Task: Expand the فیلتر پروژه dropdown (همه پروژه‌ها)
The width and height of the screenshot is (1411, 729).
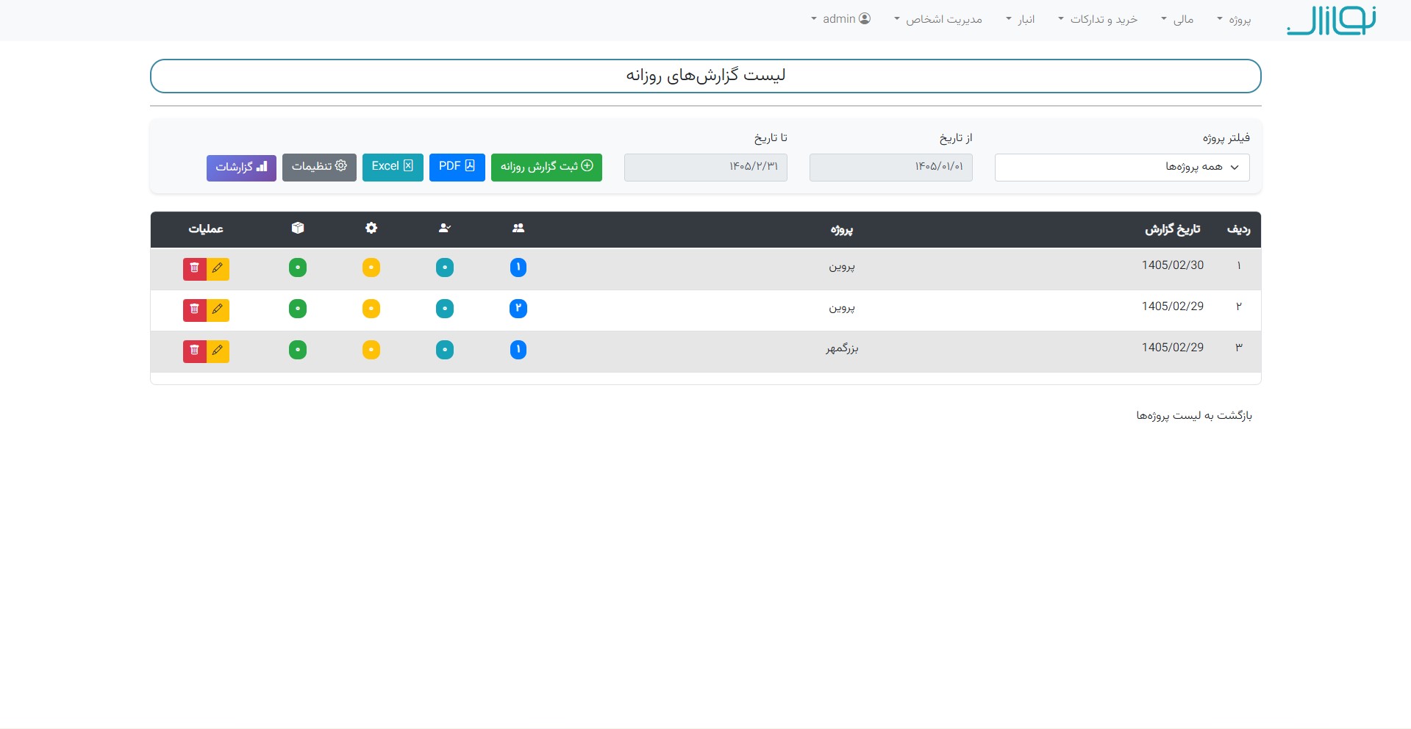Action: coord(1122,168)
